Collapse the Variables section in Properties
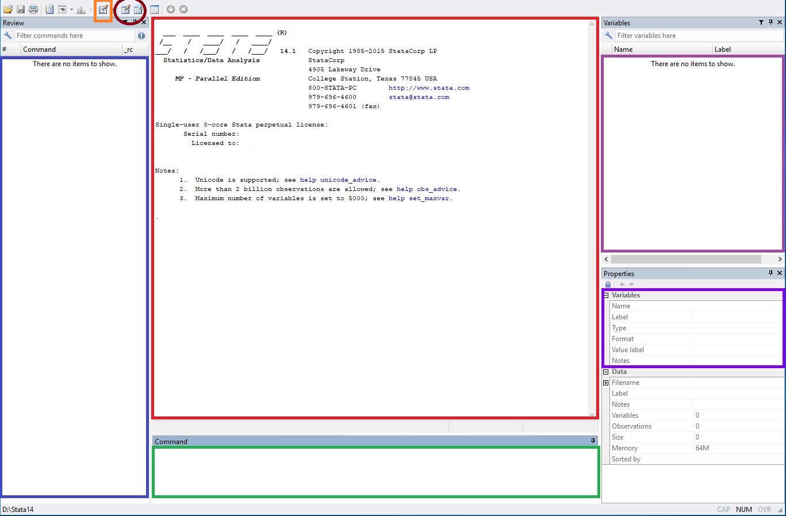 (606, 295)
